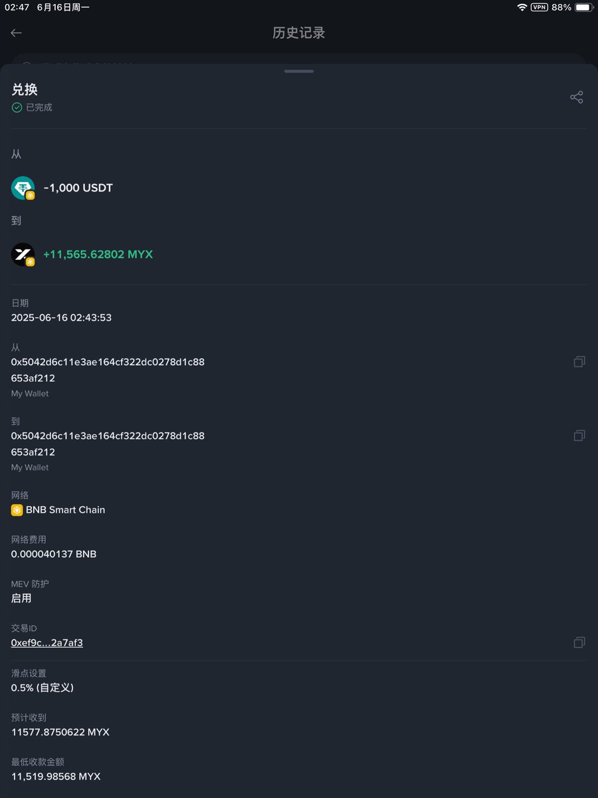Tap the search field behind the sheet

pos(299,59)
